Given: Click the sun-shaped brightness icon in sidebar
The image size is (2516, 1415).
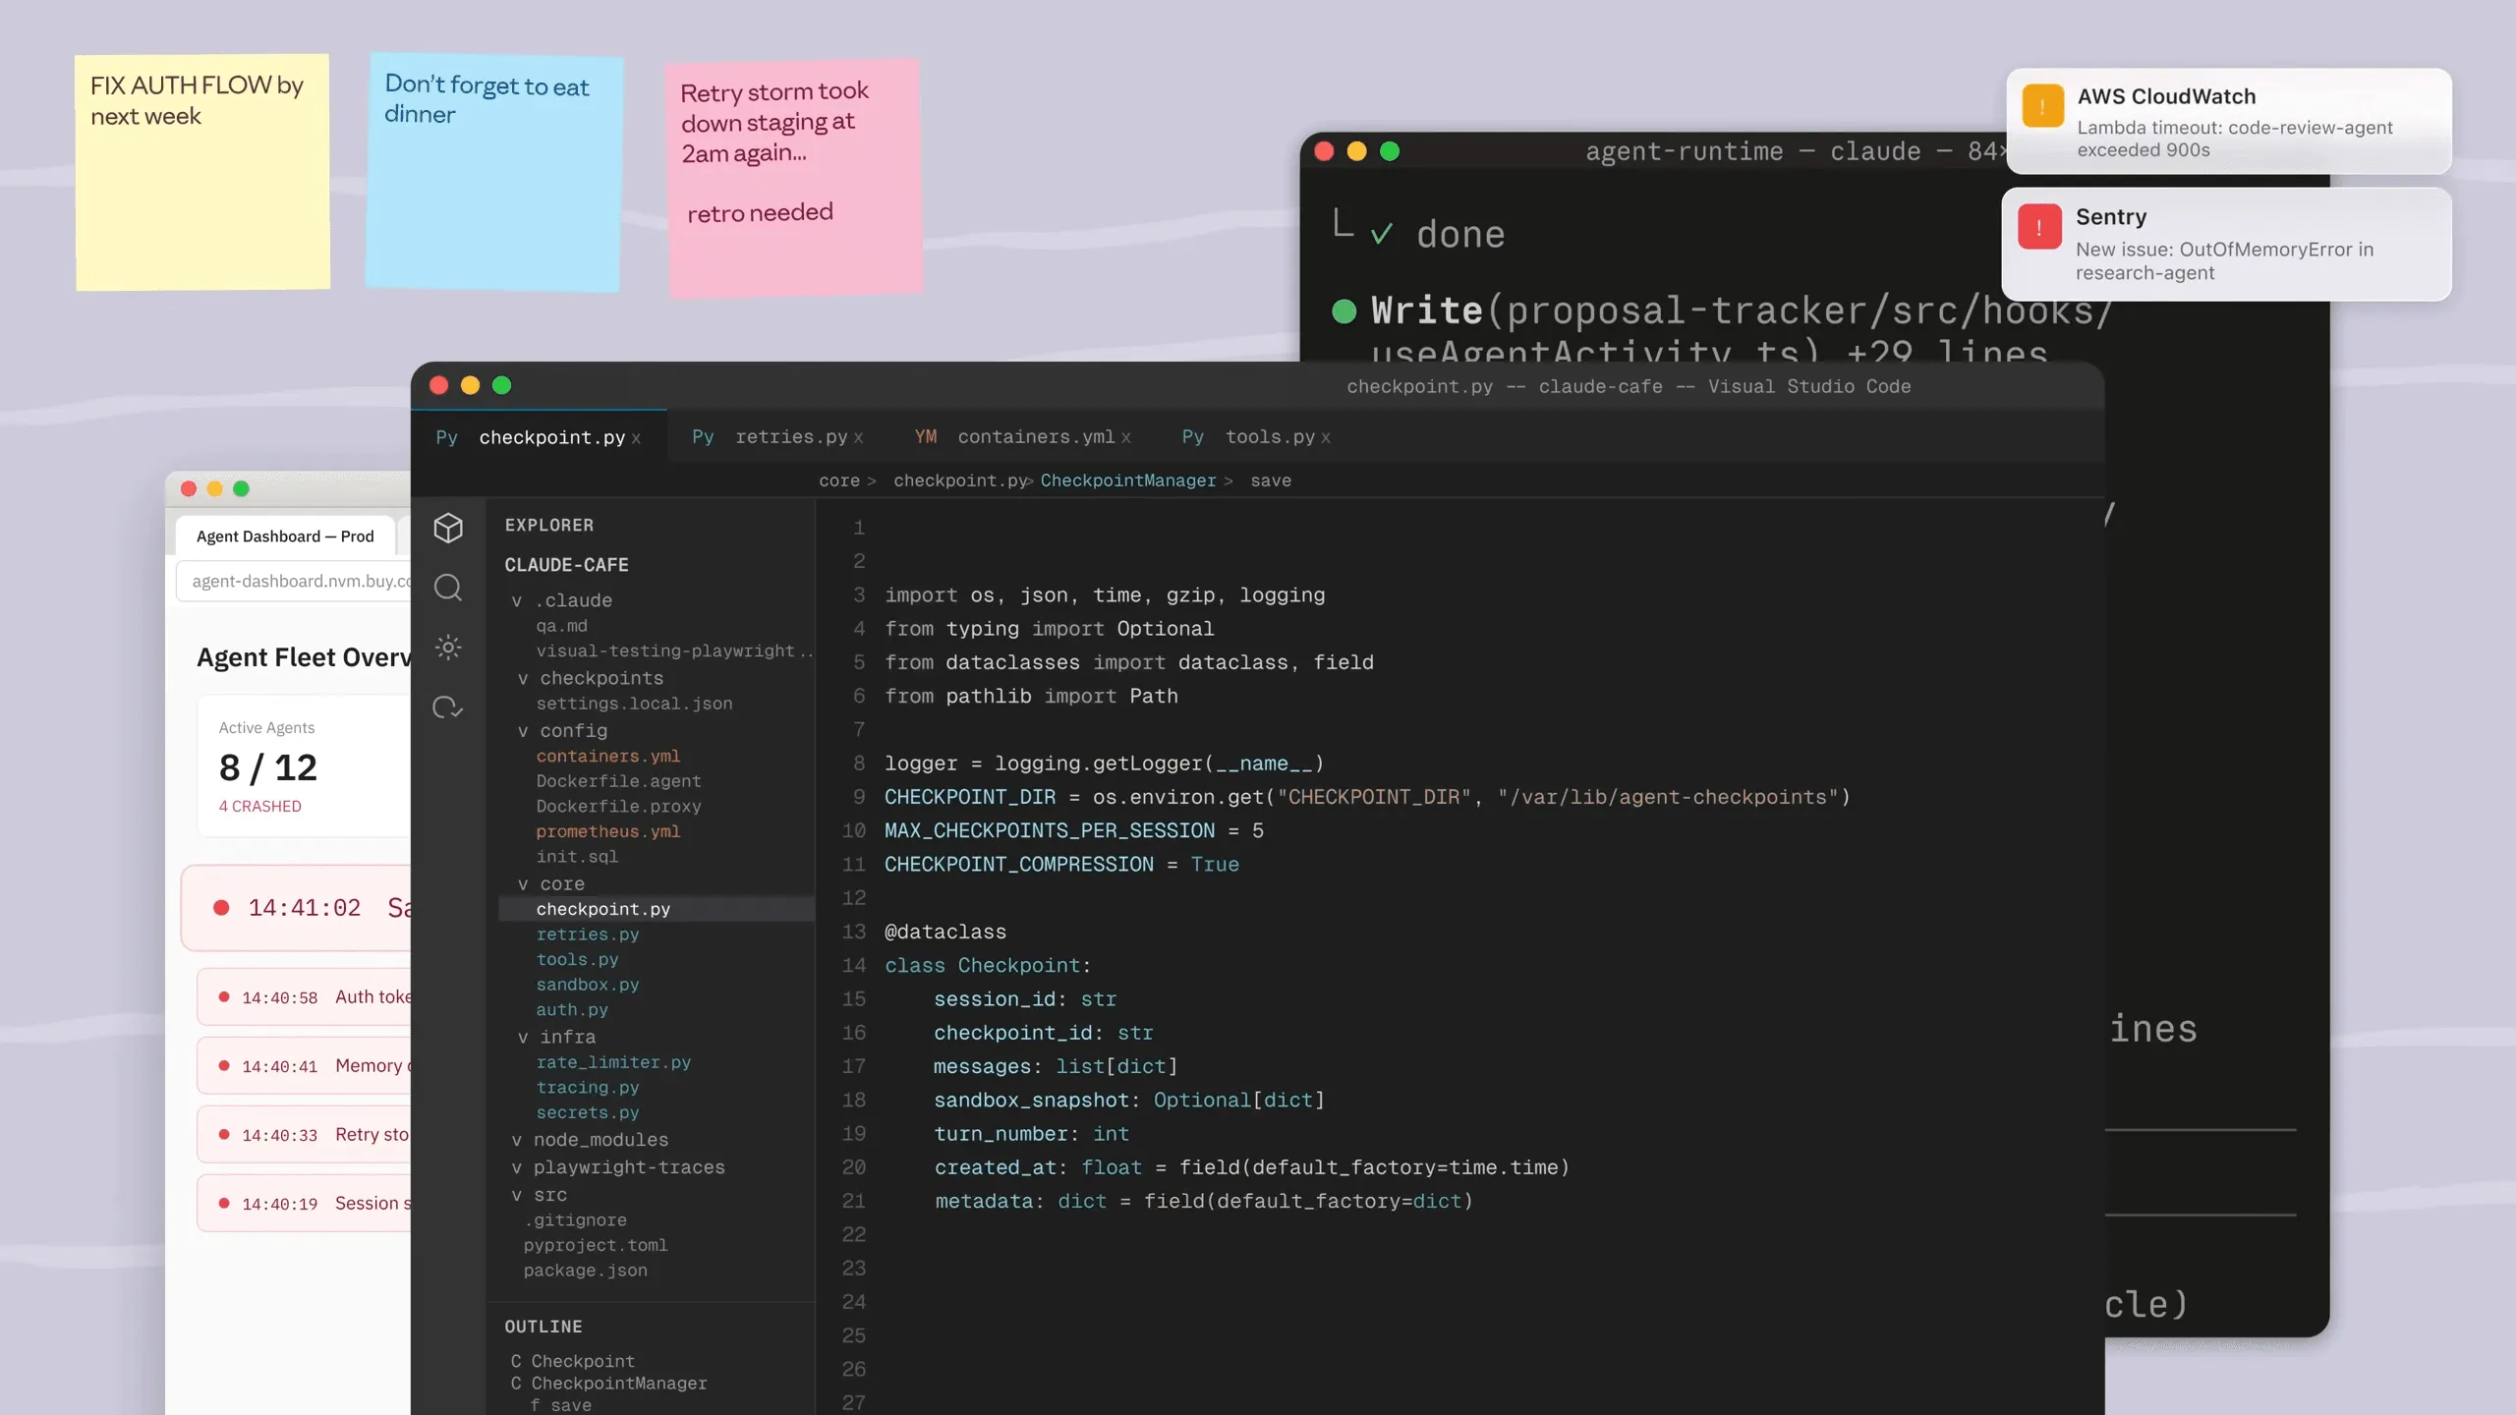Looking at the screenshot, I should (x=448, y=647).
